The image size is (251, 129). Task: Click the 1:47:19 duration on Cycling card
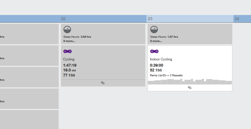click(x=70, y=65)
